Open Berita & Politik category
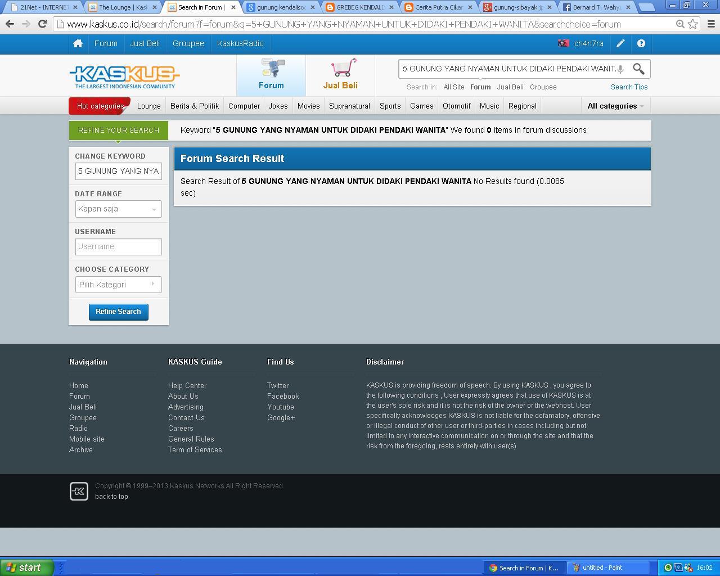Image resolution: width=720 pixels, height=576 pixels. point(195,106)
